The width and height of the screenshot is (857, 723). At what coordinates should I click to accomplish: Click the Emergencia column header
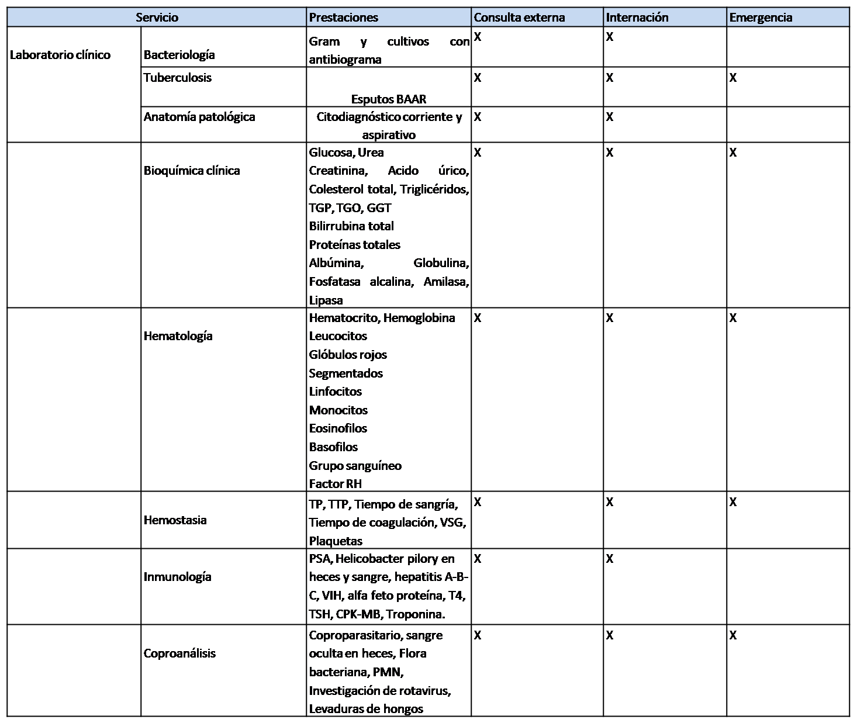[761, 18]
